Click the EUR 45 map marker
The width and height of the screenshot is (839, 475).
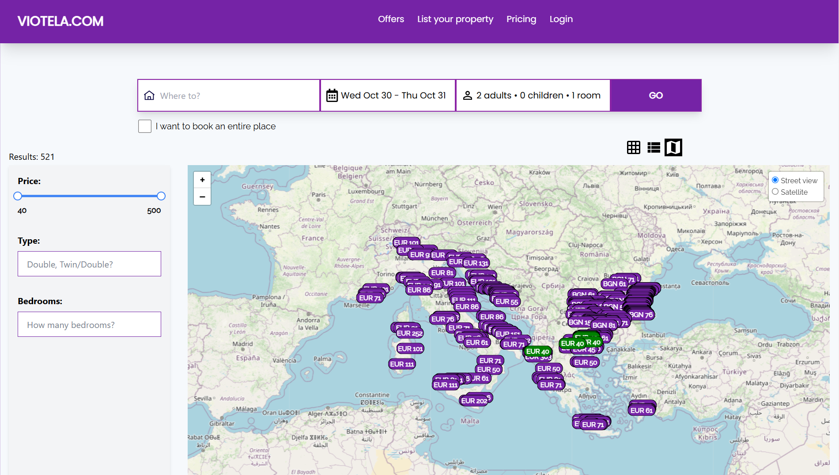[585, 350]
